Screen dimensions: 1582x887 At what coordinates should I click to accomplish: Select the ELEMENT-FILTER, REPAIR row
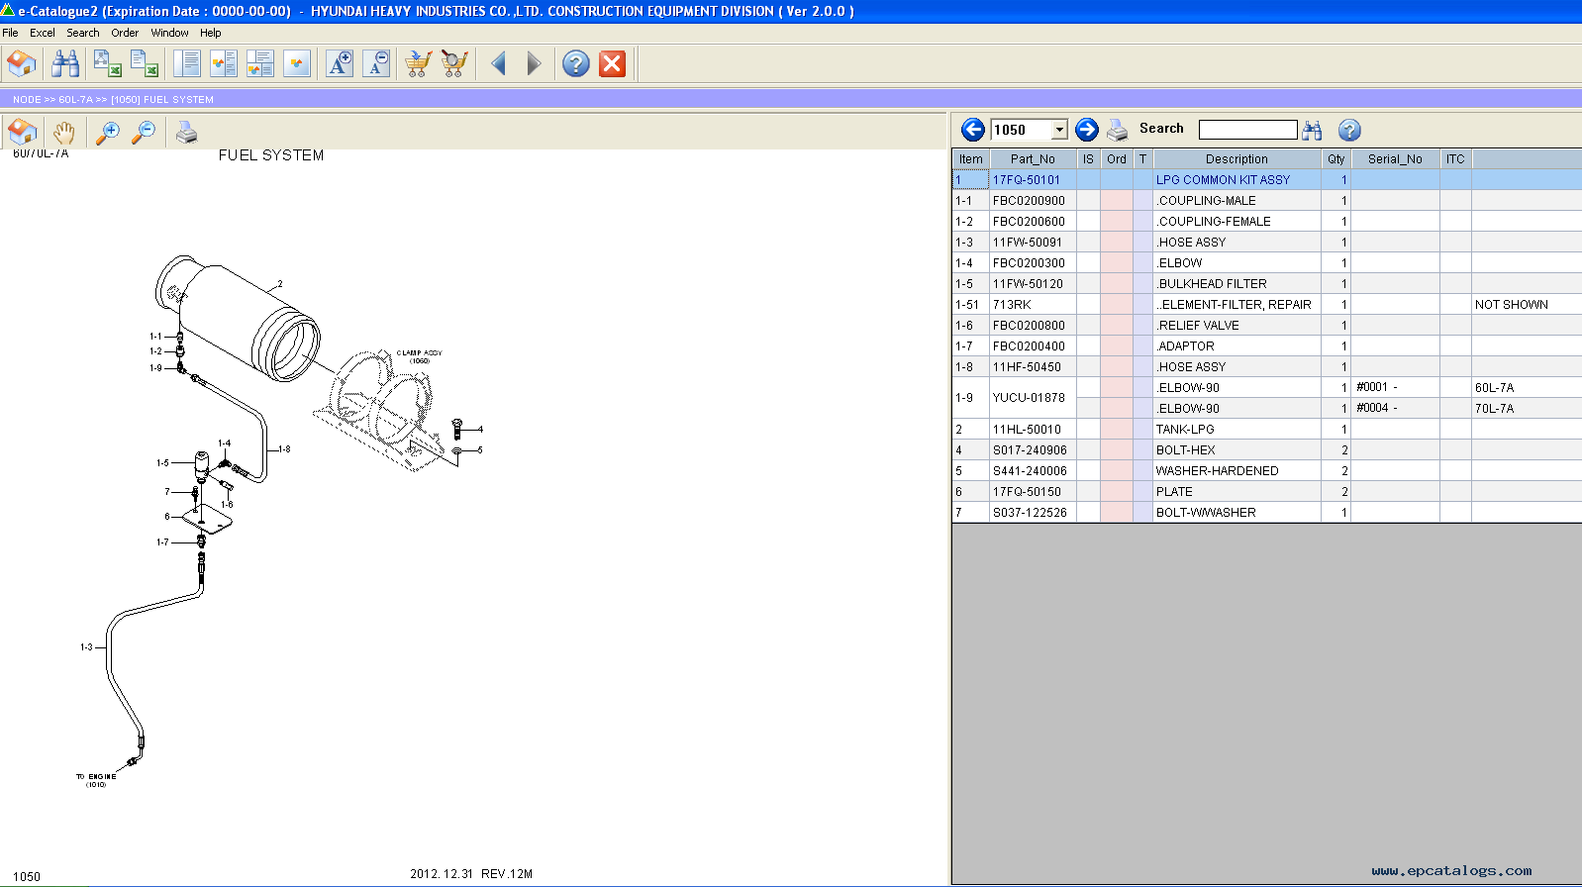click(1266, 305)
